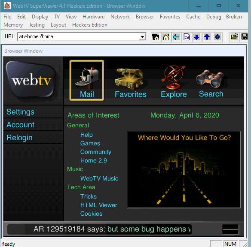Click the NUM status bar indicator
This screenshot has height=247, width=251.
(230, 244)
